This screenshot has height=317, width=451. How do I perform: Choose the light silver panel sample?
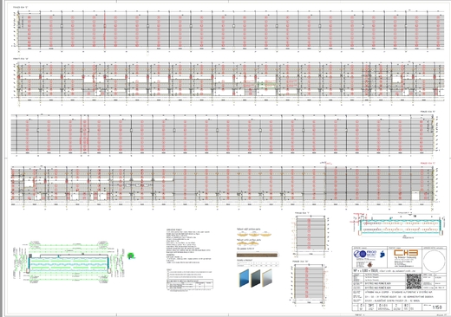point(267,278)
